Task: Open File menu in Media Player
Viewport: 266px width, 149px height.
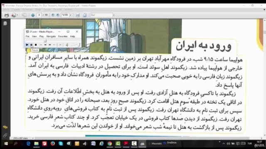Action: (27, 36)
